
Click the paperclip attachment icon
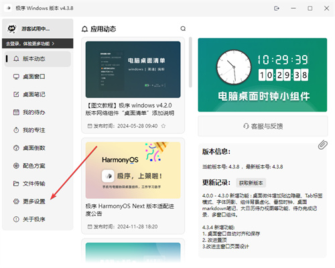(323, 145)
